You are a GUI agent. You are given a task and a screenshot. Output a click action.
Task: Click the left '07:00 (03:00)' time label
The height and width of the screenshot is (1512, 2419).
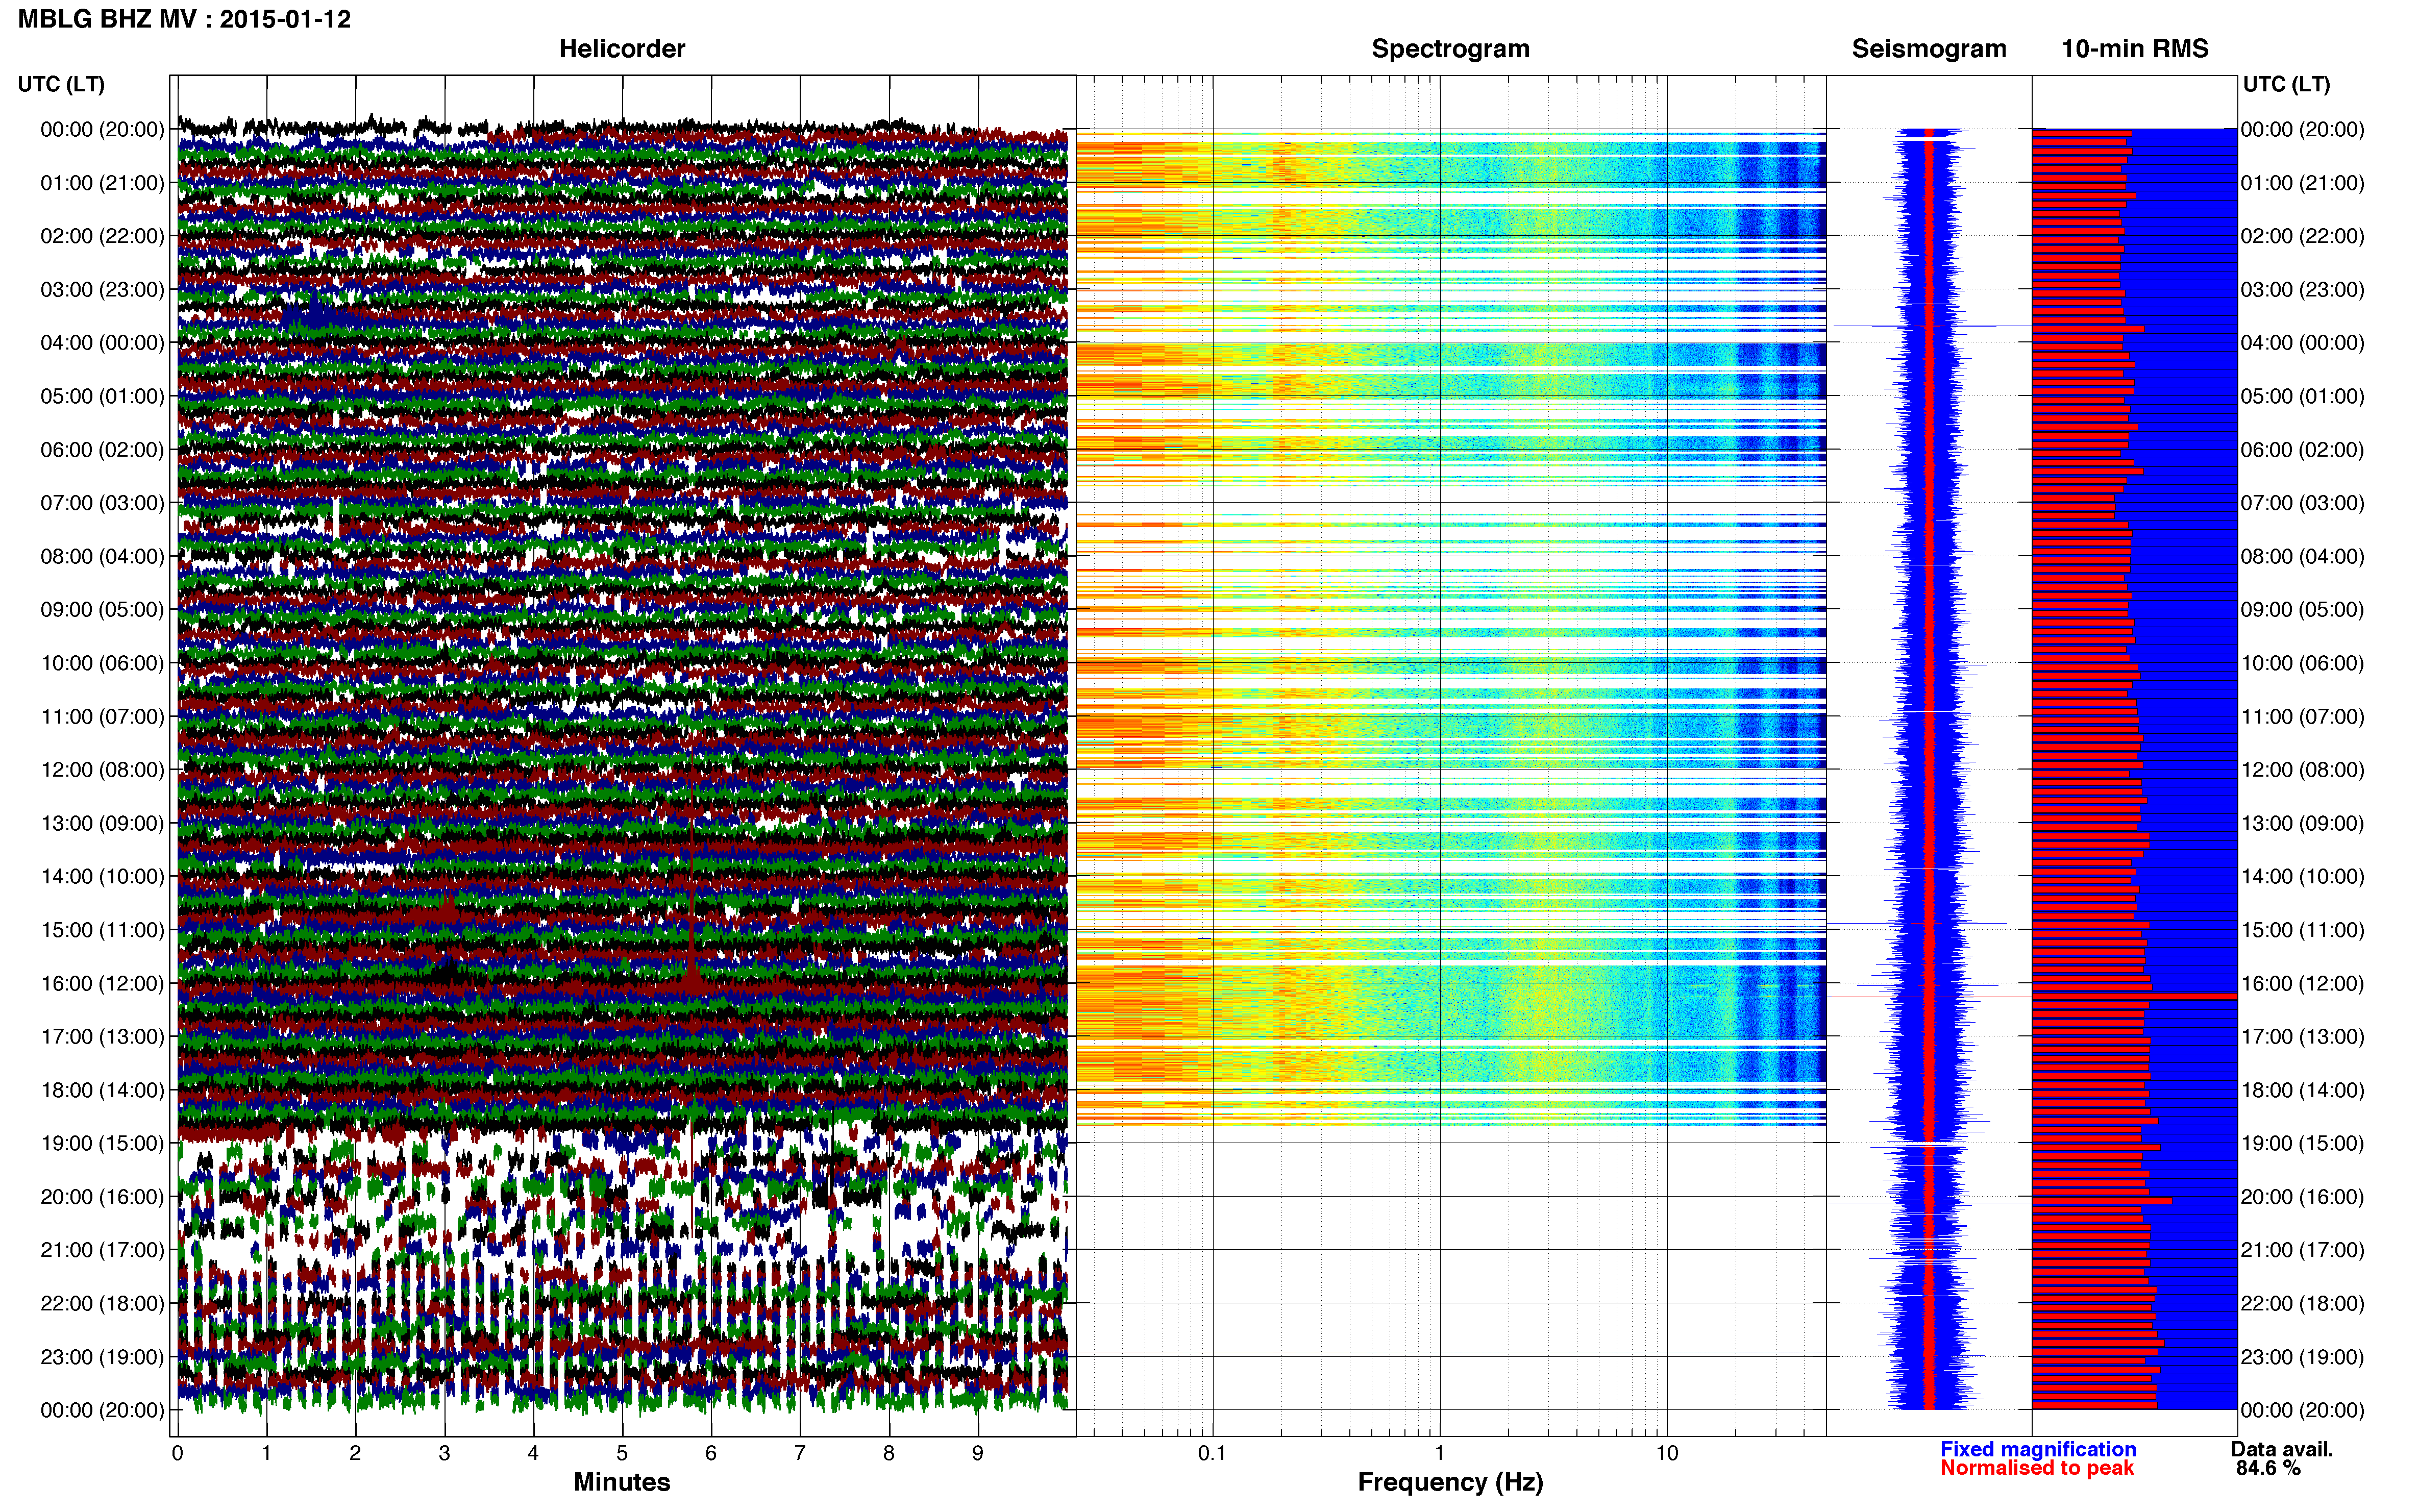102,503
